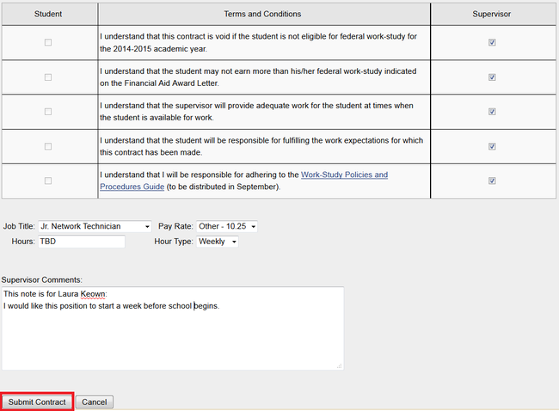Click the 2014-2015 academic year term text

(x=258, y=42)
